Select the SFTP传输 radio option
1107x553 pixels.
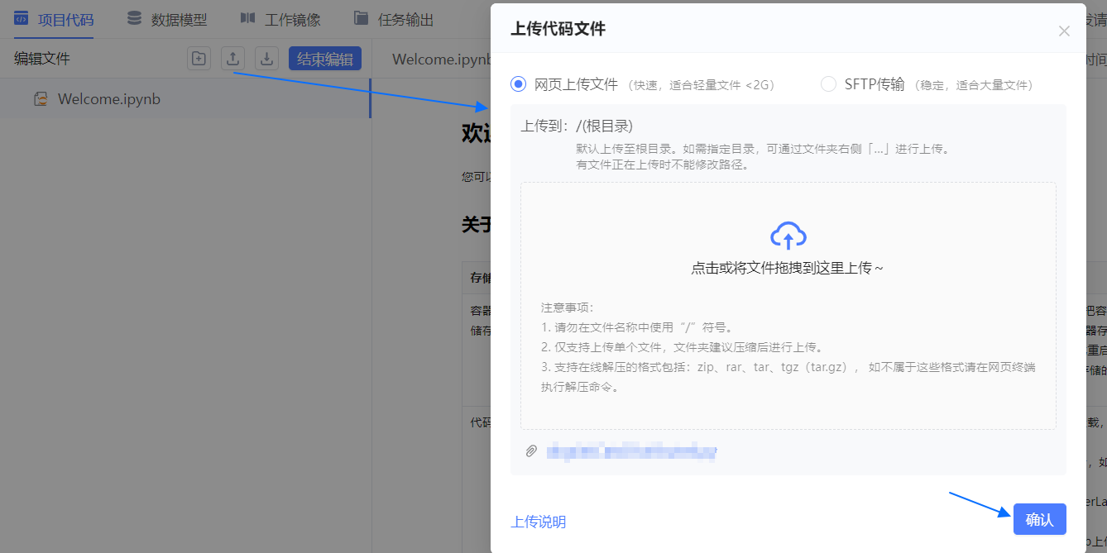pos(828,84)
